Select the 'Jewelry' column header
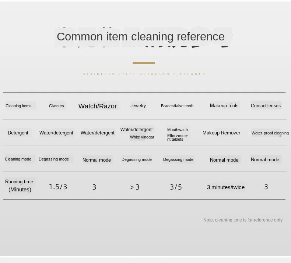This screenshot has height=263, width=291. point(138,106)
